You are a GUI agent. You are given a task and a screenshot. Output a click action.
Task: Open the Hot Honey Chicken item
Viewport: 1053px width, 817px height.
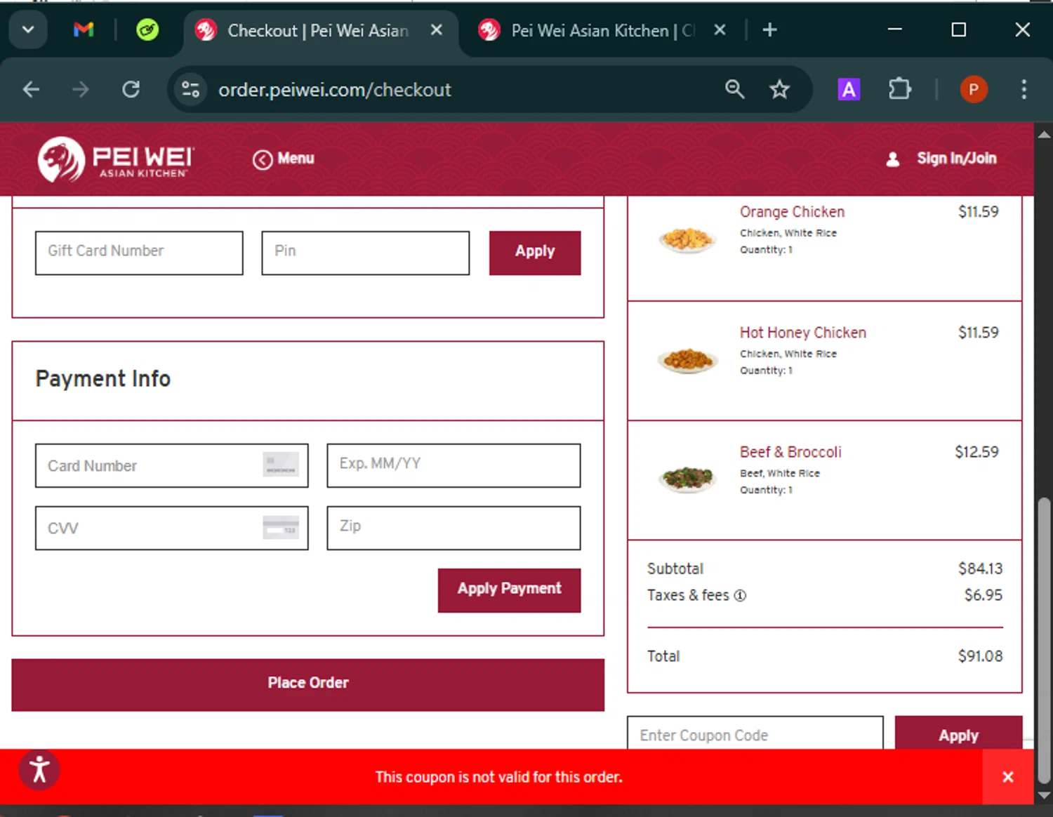[802, 333]
